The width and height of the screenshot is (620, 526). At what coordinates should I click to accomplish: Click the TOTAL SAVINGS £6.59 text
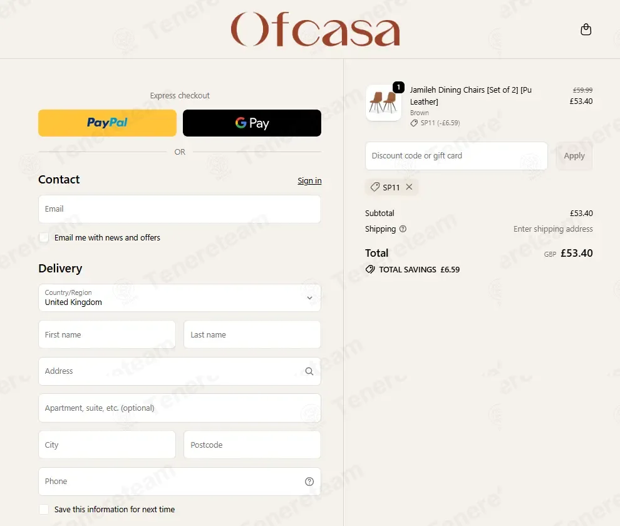click(419, 270)
